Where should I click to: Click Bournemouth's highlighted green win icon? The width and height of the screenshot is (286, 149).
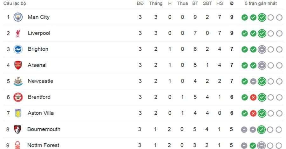[262, 130]
